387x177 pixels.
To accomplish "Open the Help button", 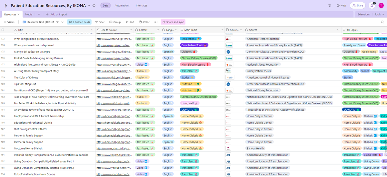I will 341,5.
